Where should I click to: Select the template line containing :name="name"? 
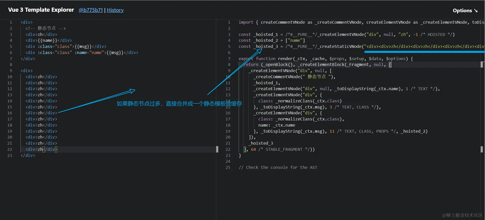point(82,52)
